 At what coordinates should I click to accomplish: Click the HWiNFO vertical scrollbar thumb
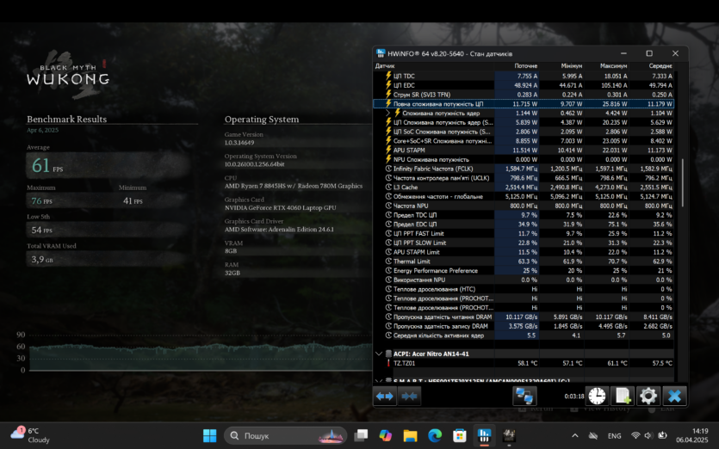click(682, 182)
